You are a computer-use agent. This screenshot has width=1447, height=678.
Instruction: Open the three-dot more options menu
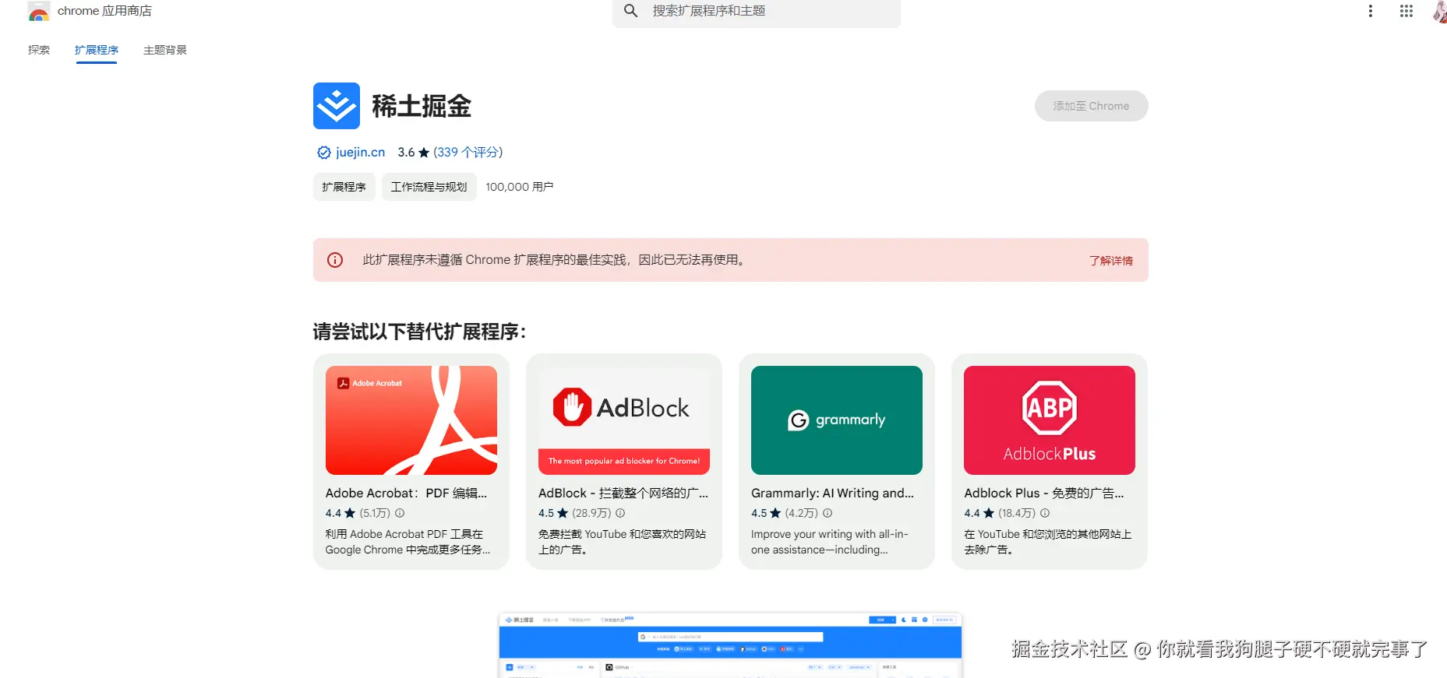tap(1370, 11)
